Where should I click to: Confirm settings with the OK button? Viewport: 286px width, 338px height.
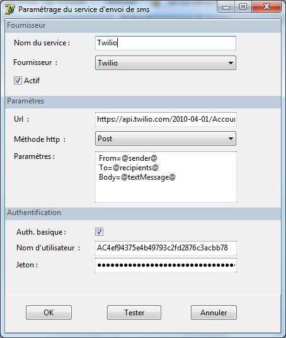pos(49,313)
